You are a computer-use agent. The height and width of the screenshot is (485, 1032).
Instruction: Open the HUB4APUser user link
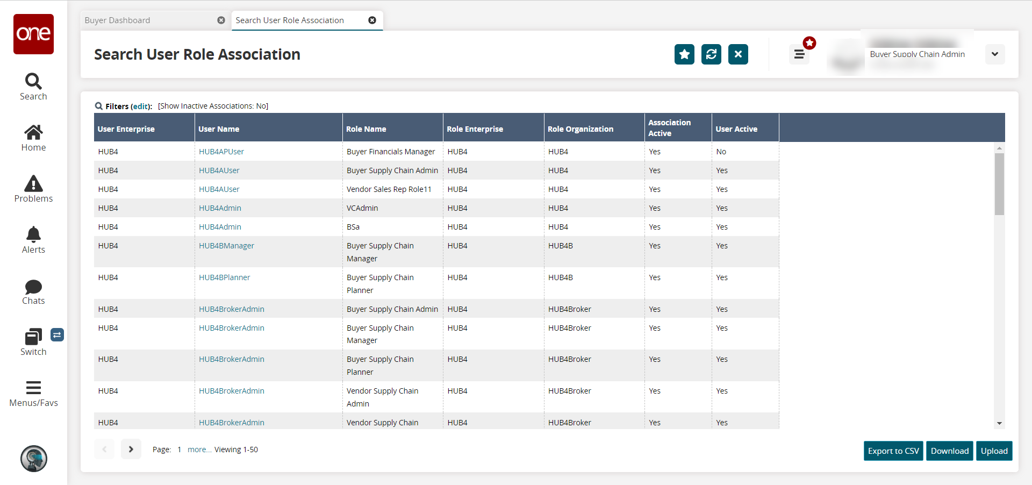point(221,152)
